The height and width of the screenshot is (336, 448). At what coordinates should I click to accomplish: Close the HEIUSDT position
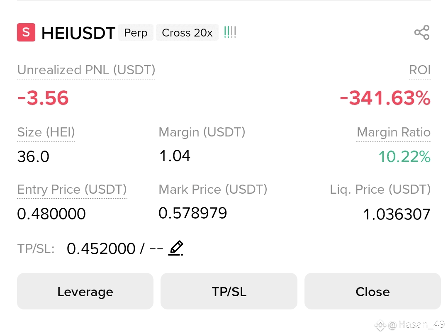(x=373, y=291)
